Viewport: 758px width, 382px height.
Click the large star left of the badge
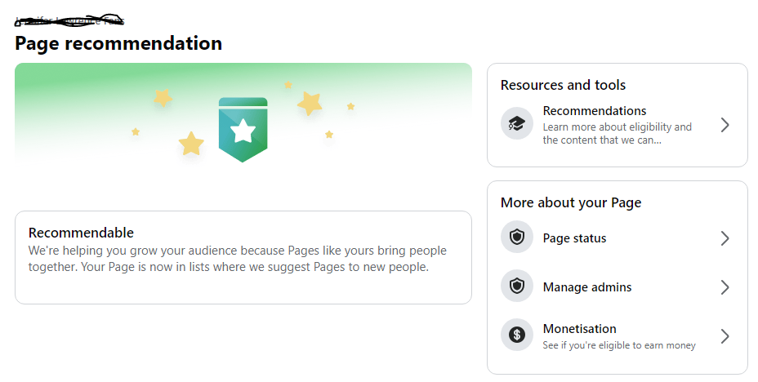pyautogui.click(x=191, y=144)
